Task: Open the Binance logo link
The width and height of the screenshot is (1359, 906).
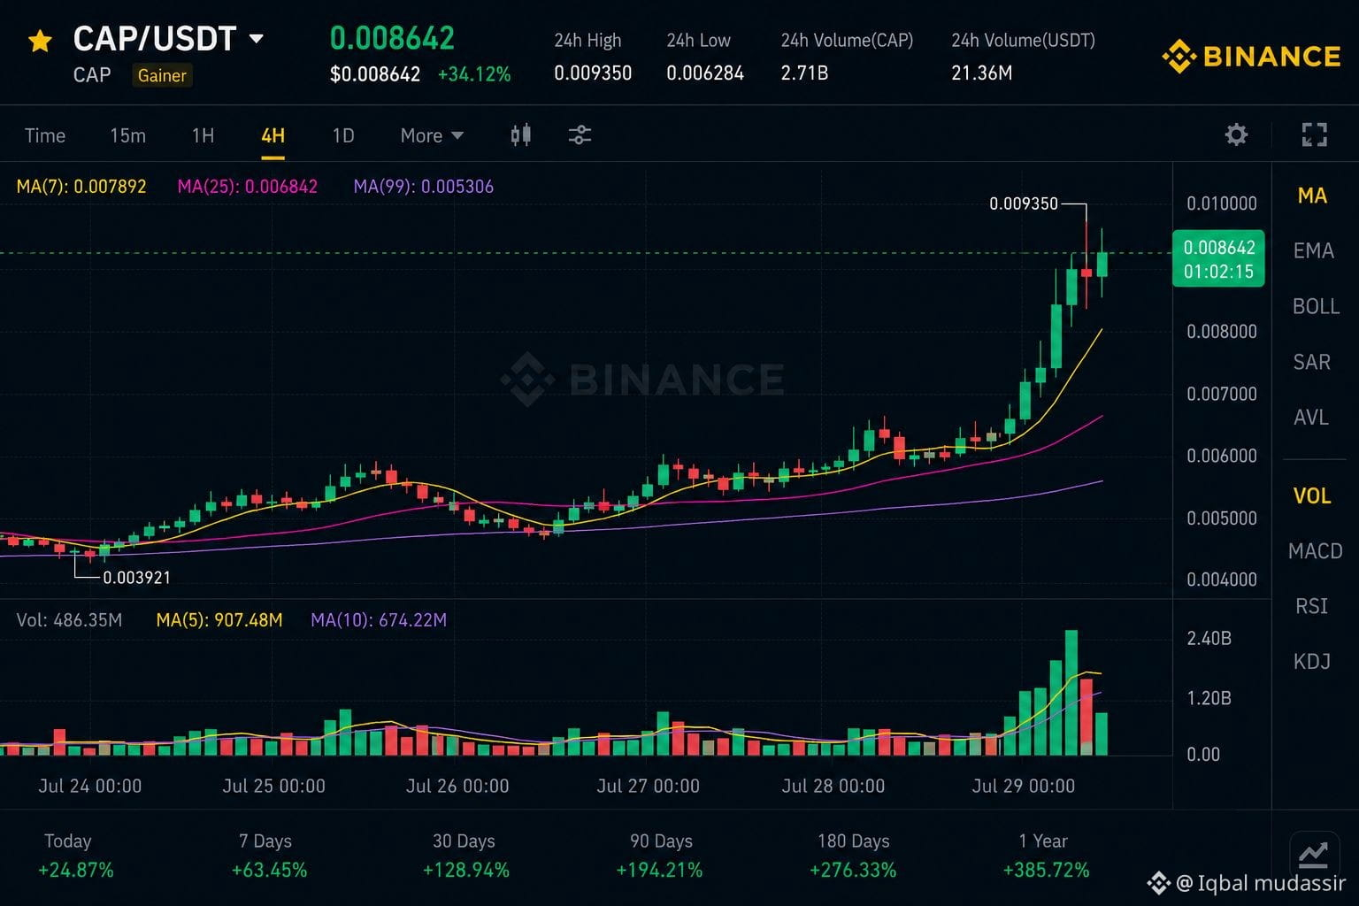Action: (1251, 57)
